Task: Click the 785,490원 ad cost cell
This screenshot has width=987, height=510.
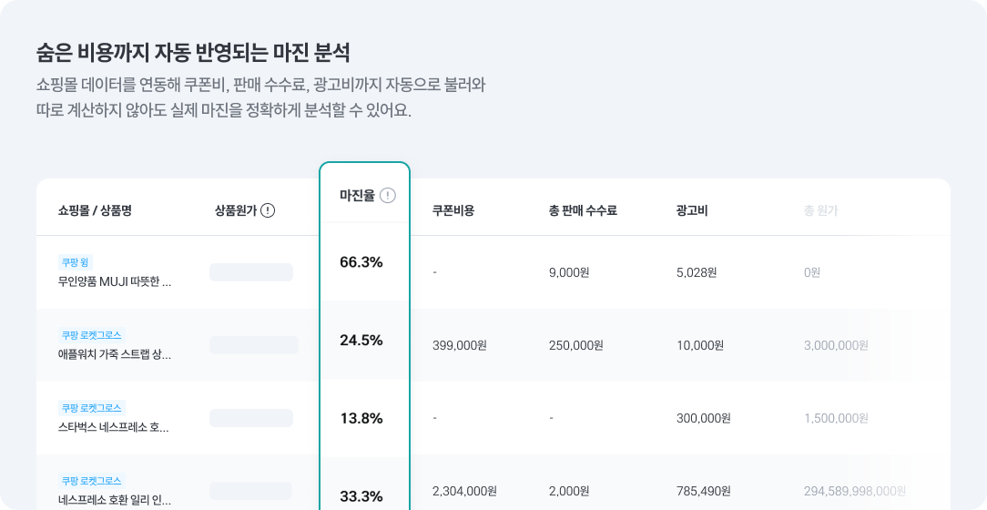Action: [704, 491]
